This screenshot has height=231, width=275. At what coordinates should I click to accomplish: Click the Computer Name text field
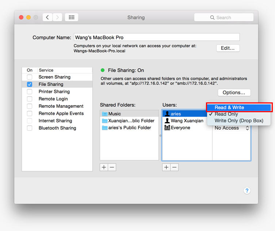tap(157, 37)
